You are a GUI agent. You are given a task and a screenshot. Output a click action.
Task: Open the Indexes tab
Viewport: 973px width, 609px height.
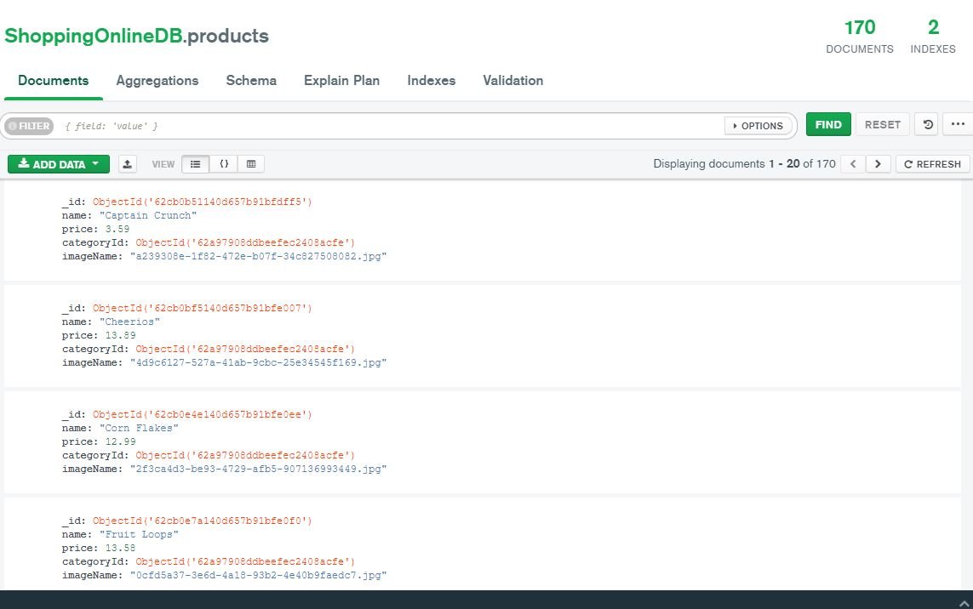[432, 81]
